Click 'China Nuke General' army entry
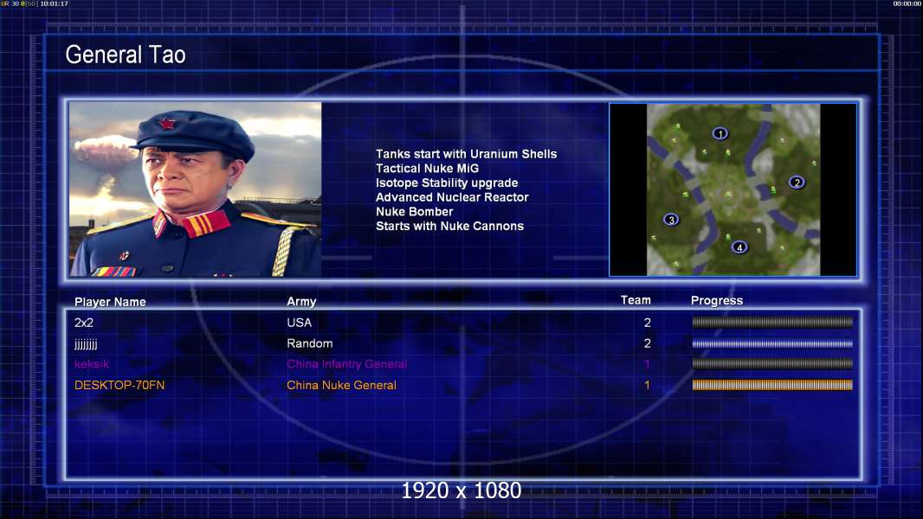Image resolution: width=923 pixels, height=519 pixels. pyautogui.click(x=341, y=385)
